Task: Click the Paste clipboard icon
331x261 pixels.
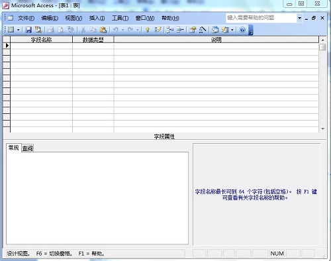Action: click(x=103, y=30)
